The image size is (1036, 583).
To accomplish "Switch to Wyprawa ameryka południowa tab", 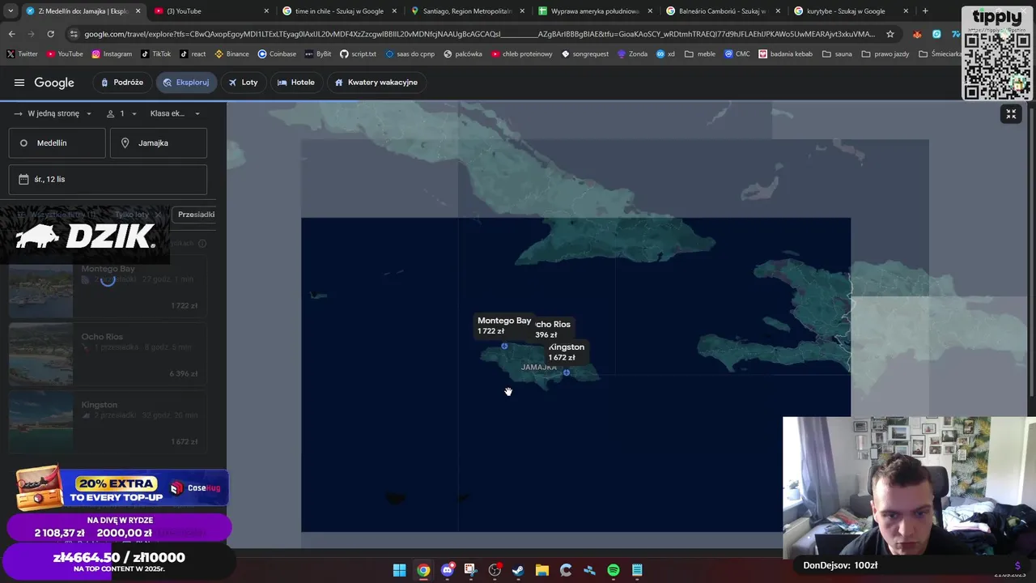I will [x=595, y=11].
